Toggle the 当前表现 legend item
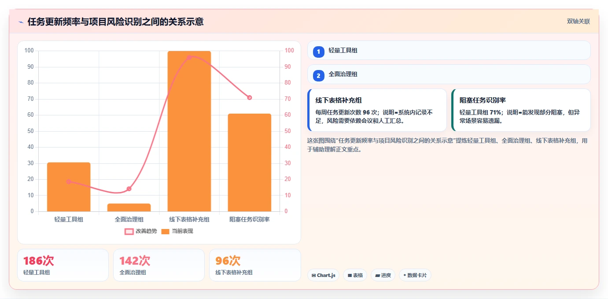608x299 pixels. (177, 231)
